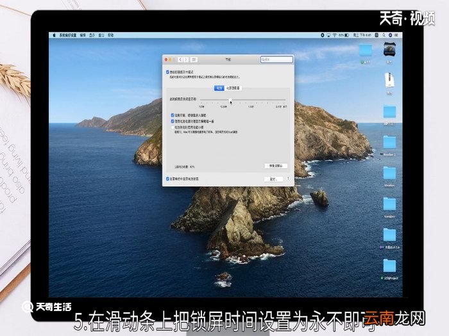
Task: Click the Schedule button
Action: pyautogui.click(x=273, y=179)
